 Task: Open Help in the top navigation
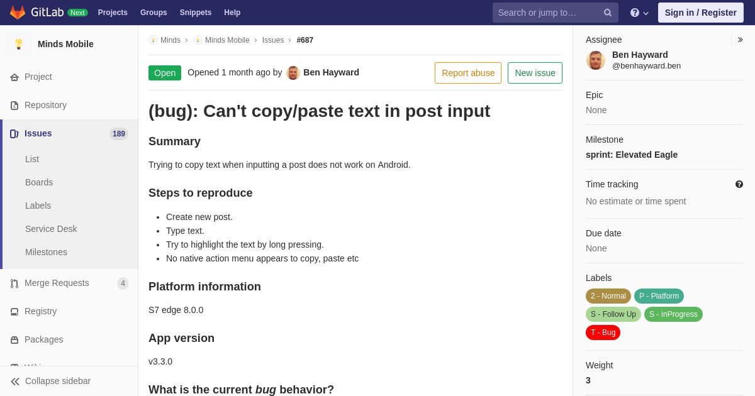pyautogui.click(x=232, y=13)
